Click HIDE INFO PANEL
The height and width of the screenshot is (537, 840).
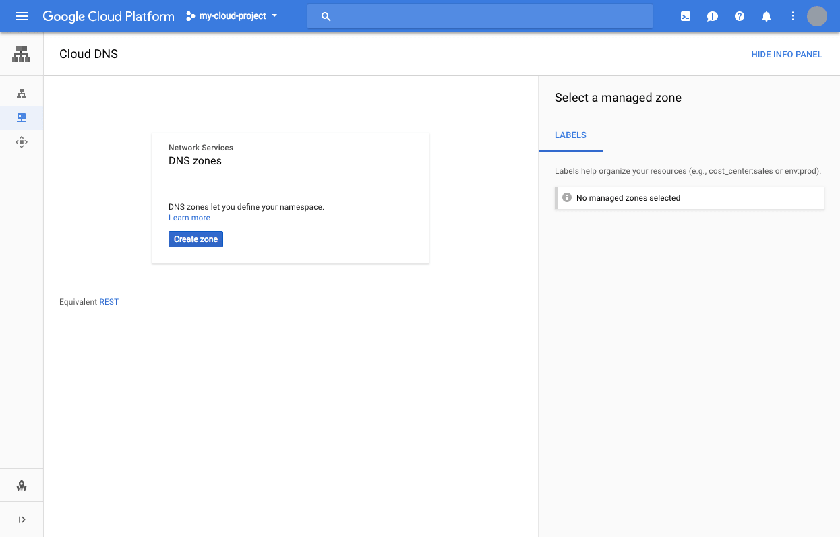click(787, 55)
